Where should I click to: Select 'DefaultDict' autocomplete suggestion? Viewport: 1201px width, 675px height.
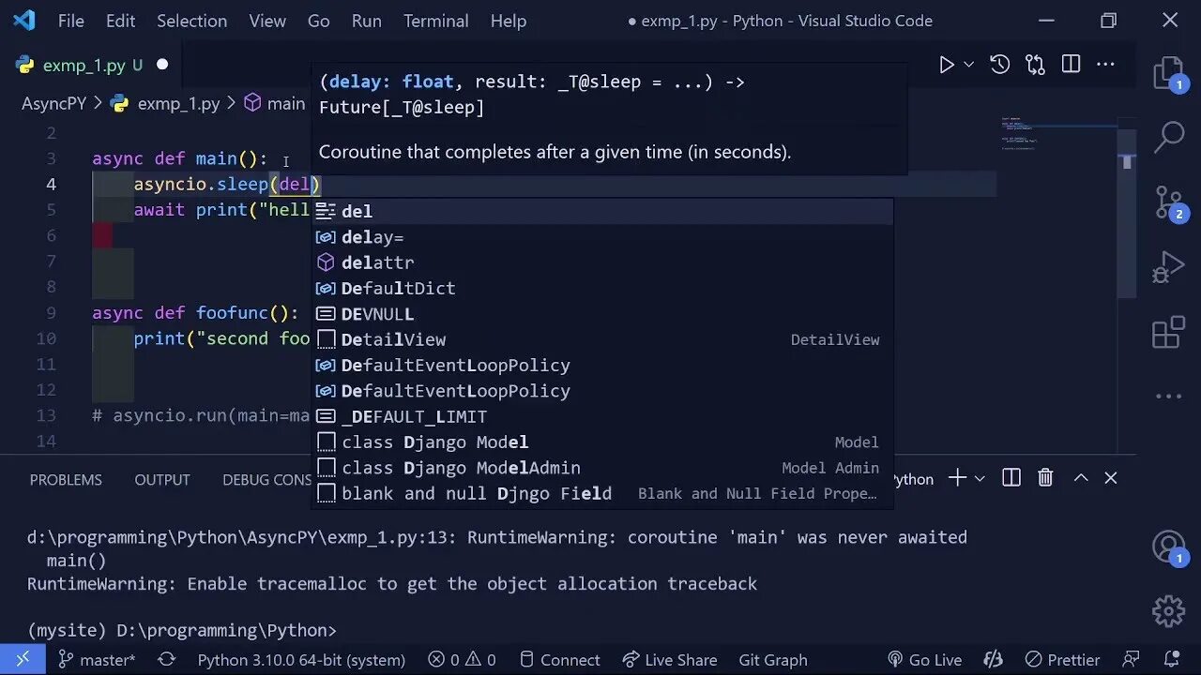pos(602,289)
